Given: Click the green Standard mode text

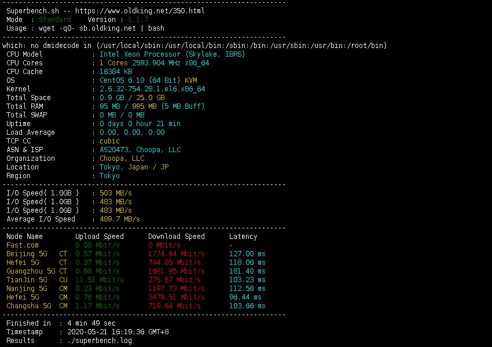Looking at the screenshot, I should (x=55, y=20).
